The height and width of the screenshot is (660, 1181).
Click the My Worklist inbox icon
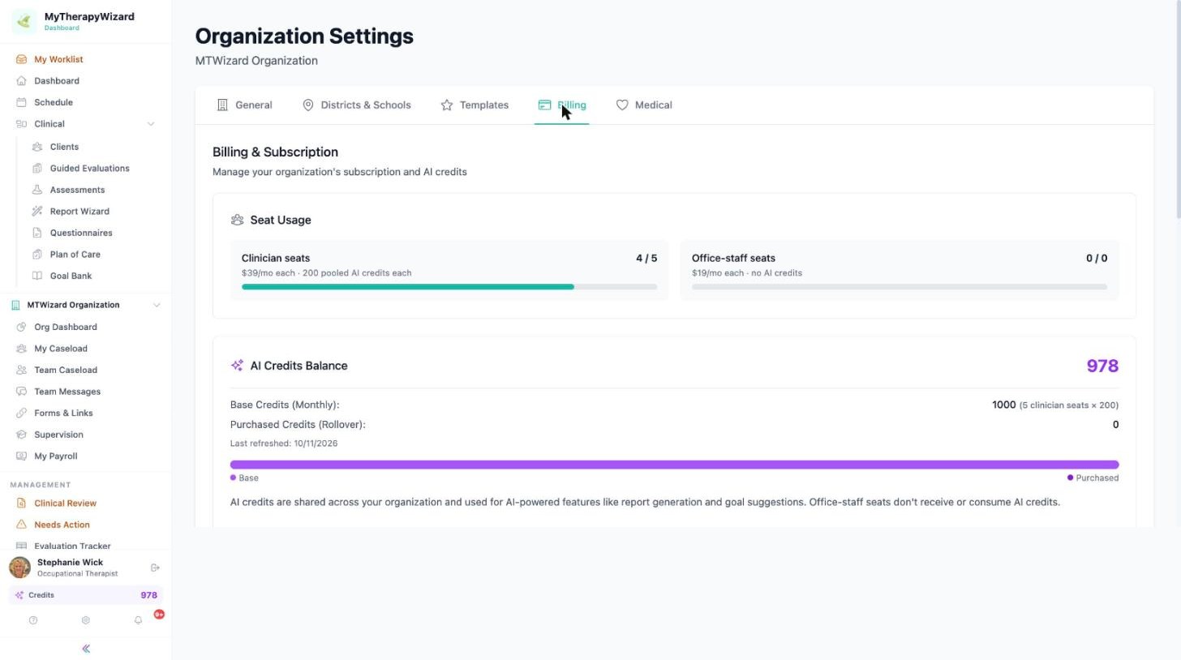(21, 59)
